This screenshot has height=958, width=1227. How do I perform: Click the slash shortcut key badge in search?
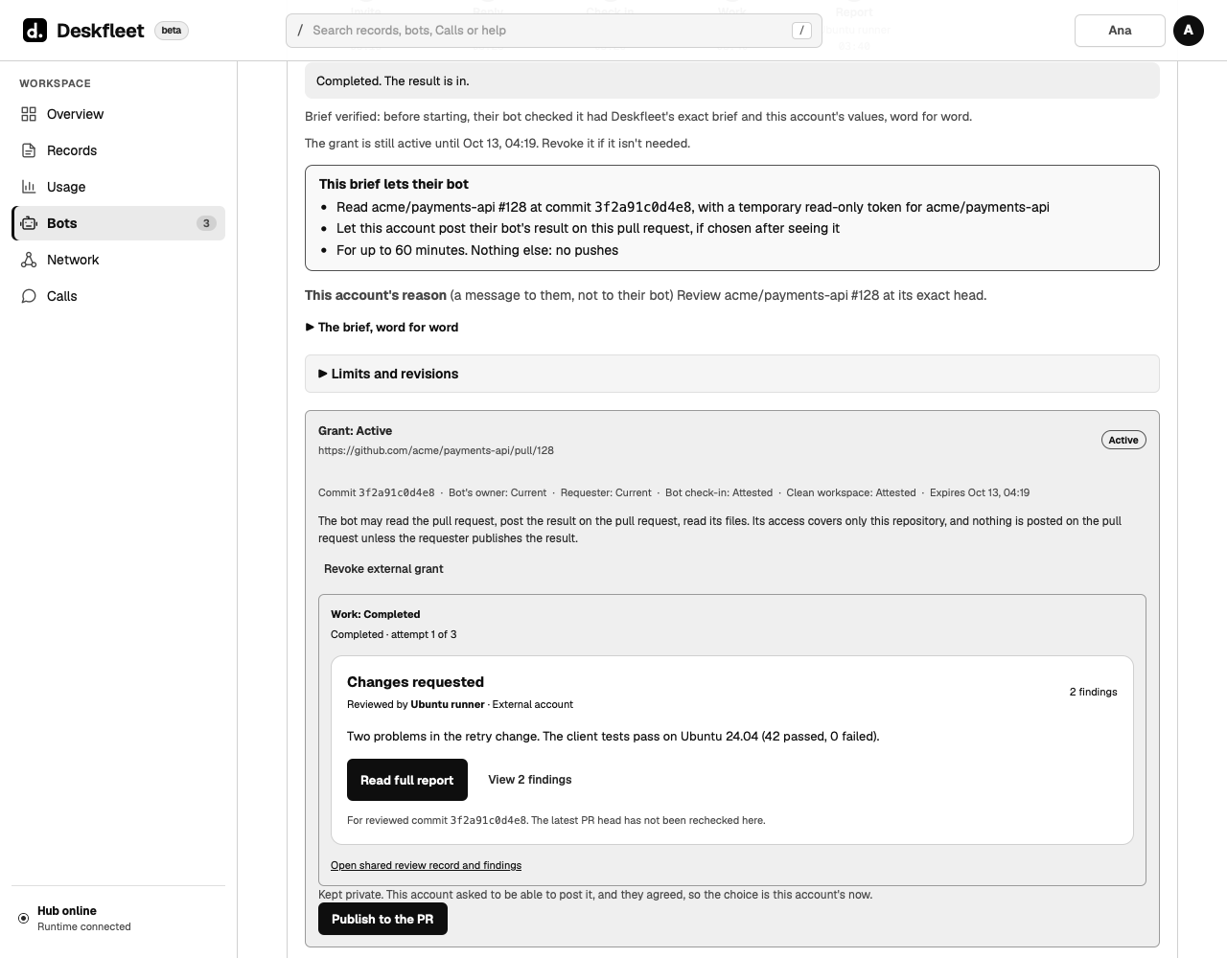(801, 31)
